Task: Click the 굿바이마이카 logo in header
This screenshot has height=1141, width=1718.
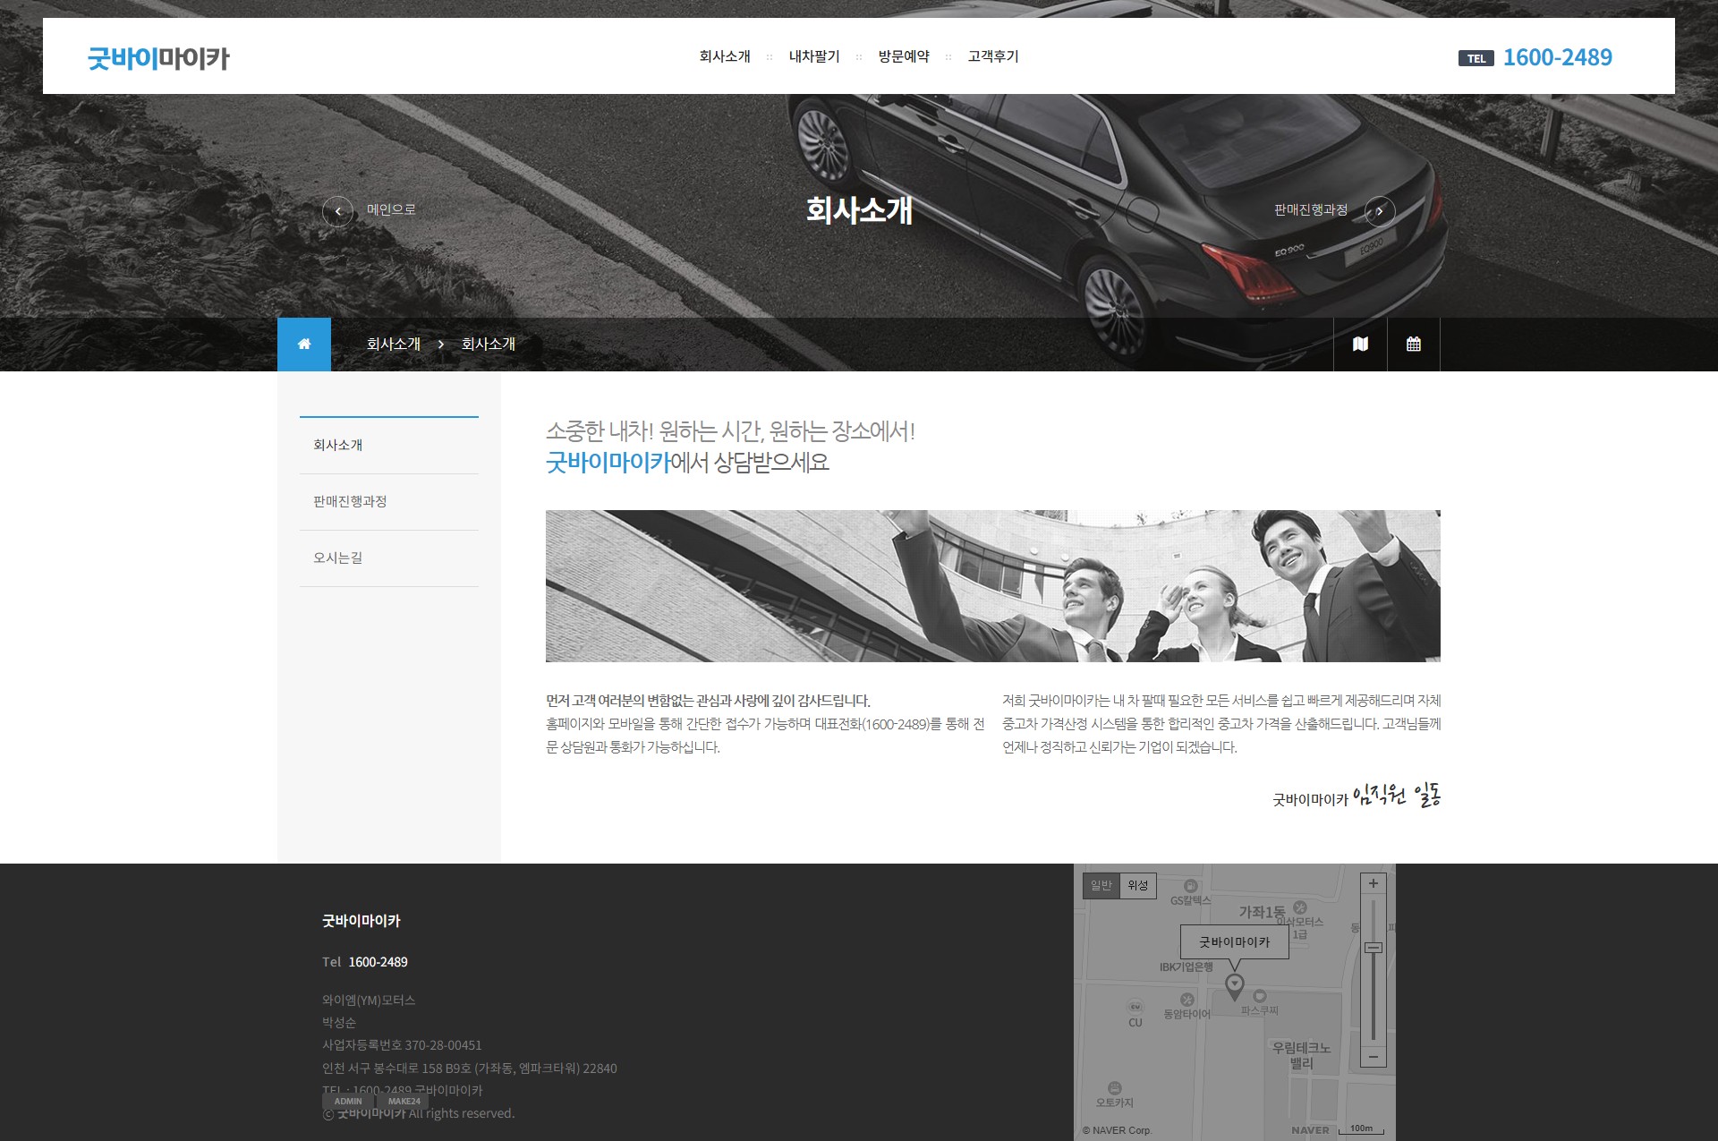Action: click(158, 58)
